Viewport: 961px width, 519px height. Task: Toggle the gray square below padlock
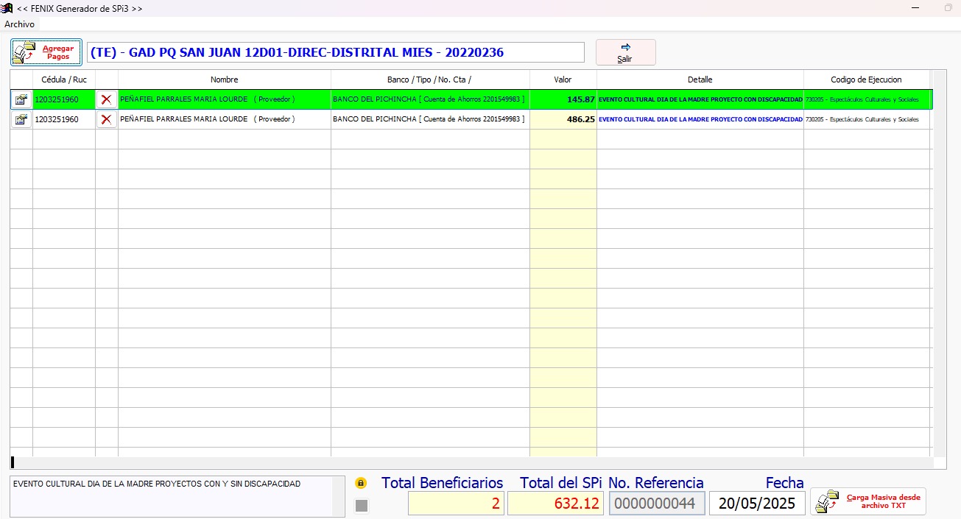click(362, 506)
